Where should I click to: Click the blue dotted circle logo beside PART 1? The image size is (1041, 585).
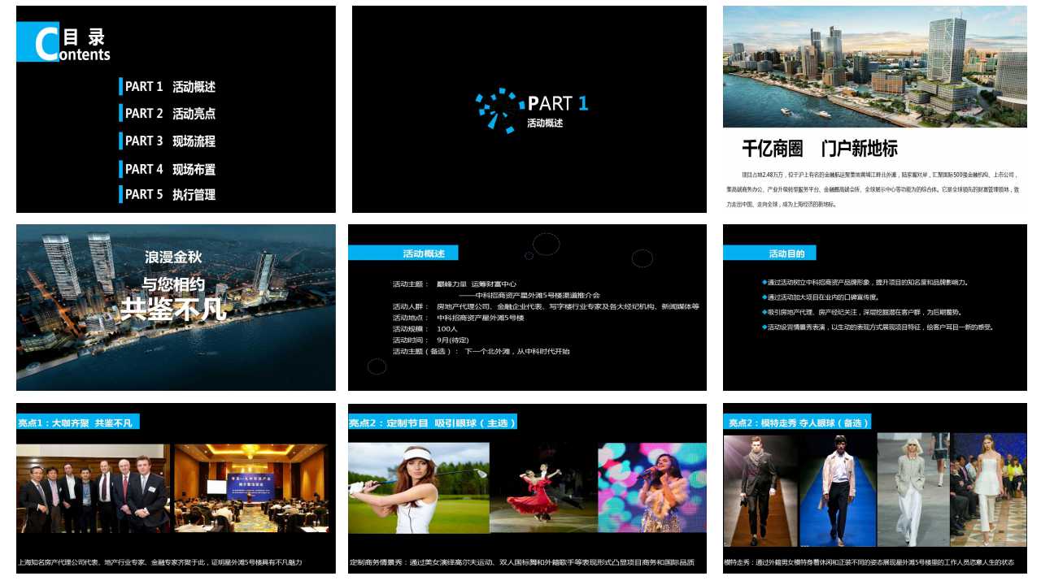pos(499,109)
